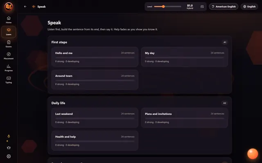
Task: Click the First steps section heading
Action: point(59,42)
